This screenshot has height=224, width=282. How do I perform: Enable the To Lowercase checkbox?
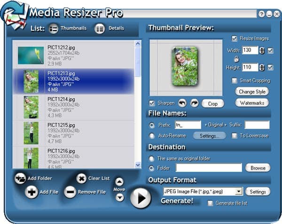click(235, 136)
